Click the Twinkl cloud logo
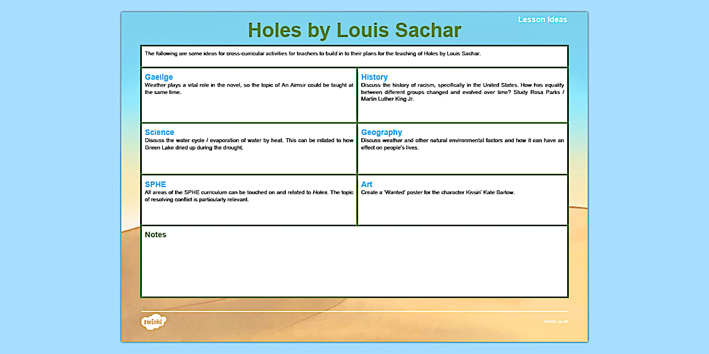The width and height of the screenshot is (709, 354). tap(154, 321)
